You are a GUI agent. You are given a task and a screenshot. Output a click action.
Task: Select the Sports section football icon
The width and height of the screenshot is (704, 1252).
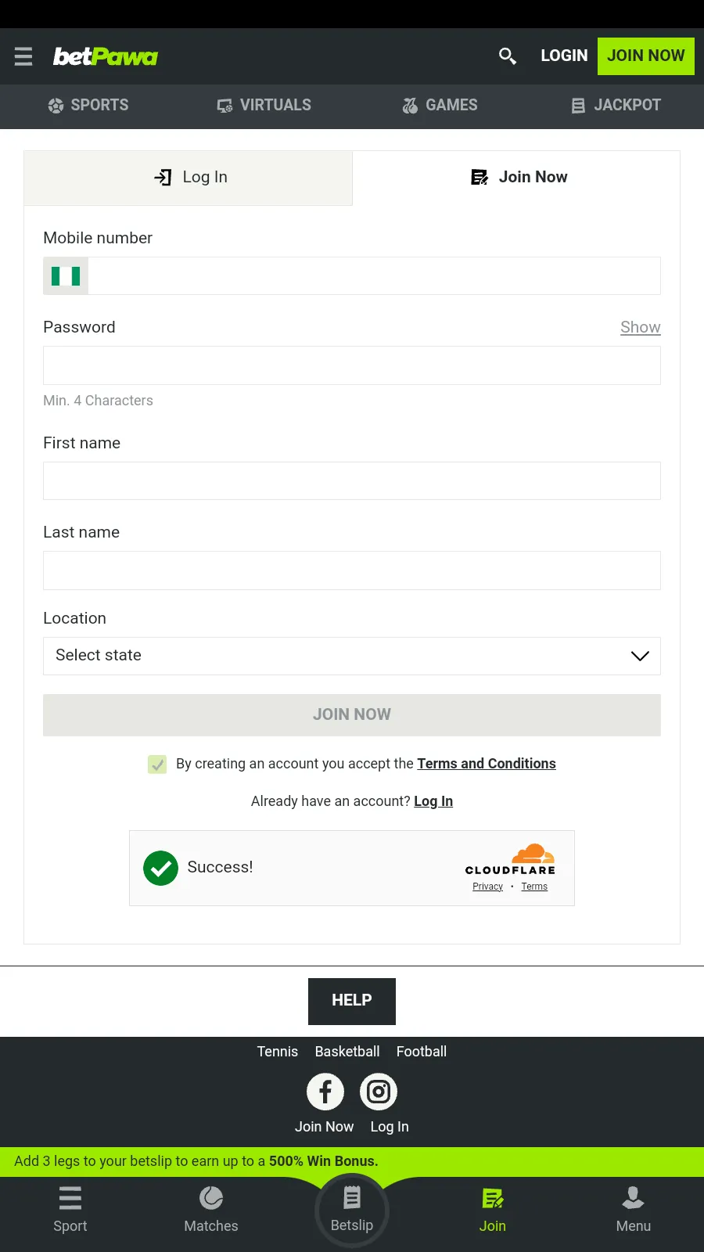pos(55,105)
